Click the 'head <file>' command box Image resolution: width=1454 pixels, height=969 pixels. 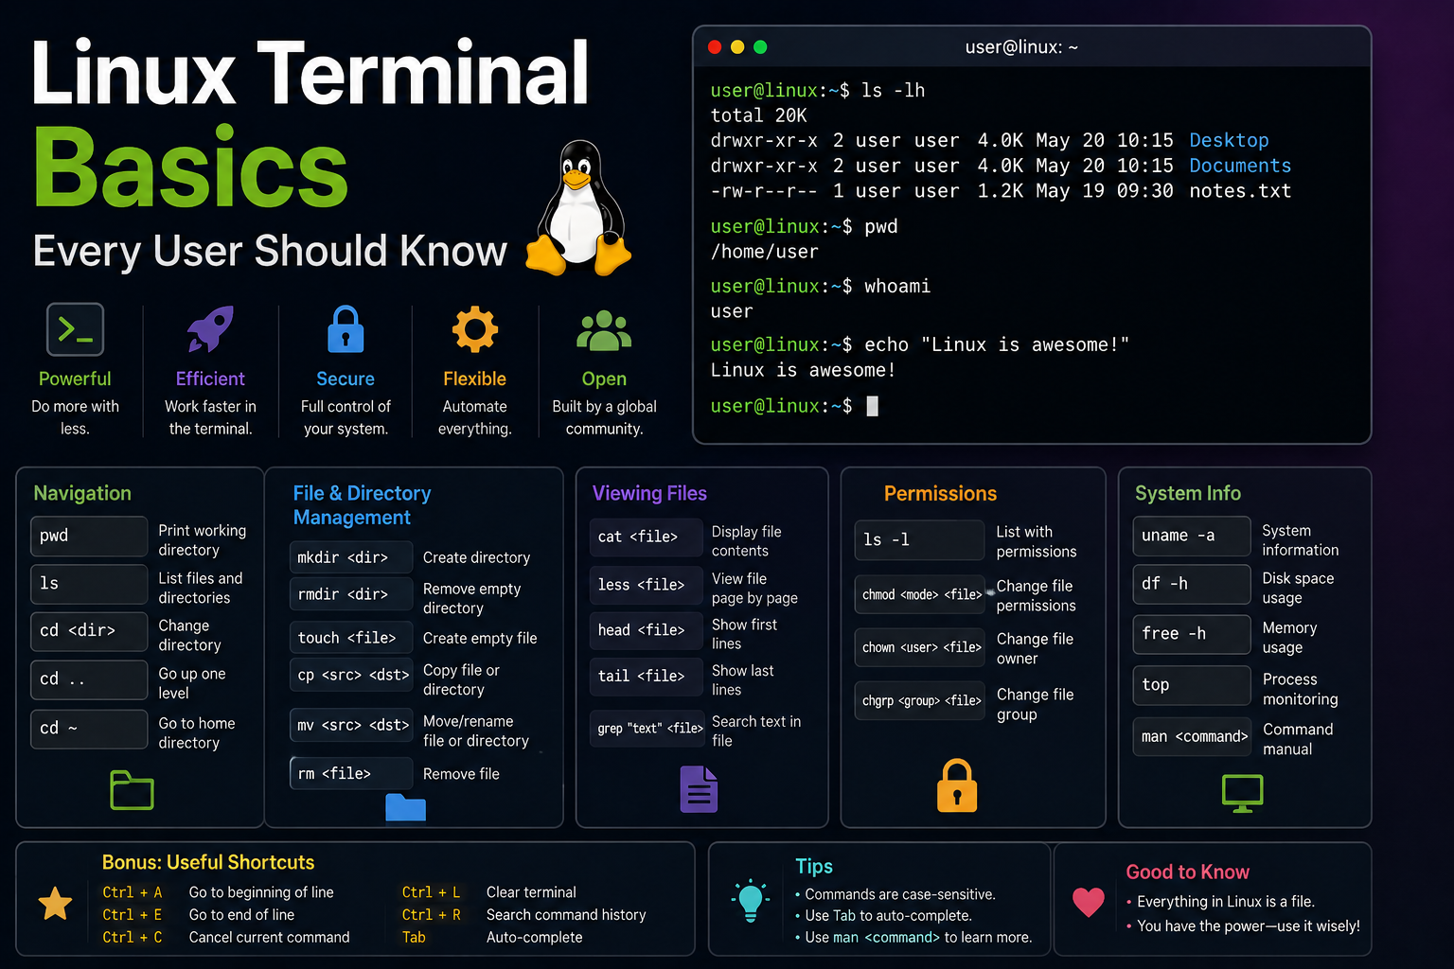pos(646,630)
